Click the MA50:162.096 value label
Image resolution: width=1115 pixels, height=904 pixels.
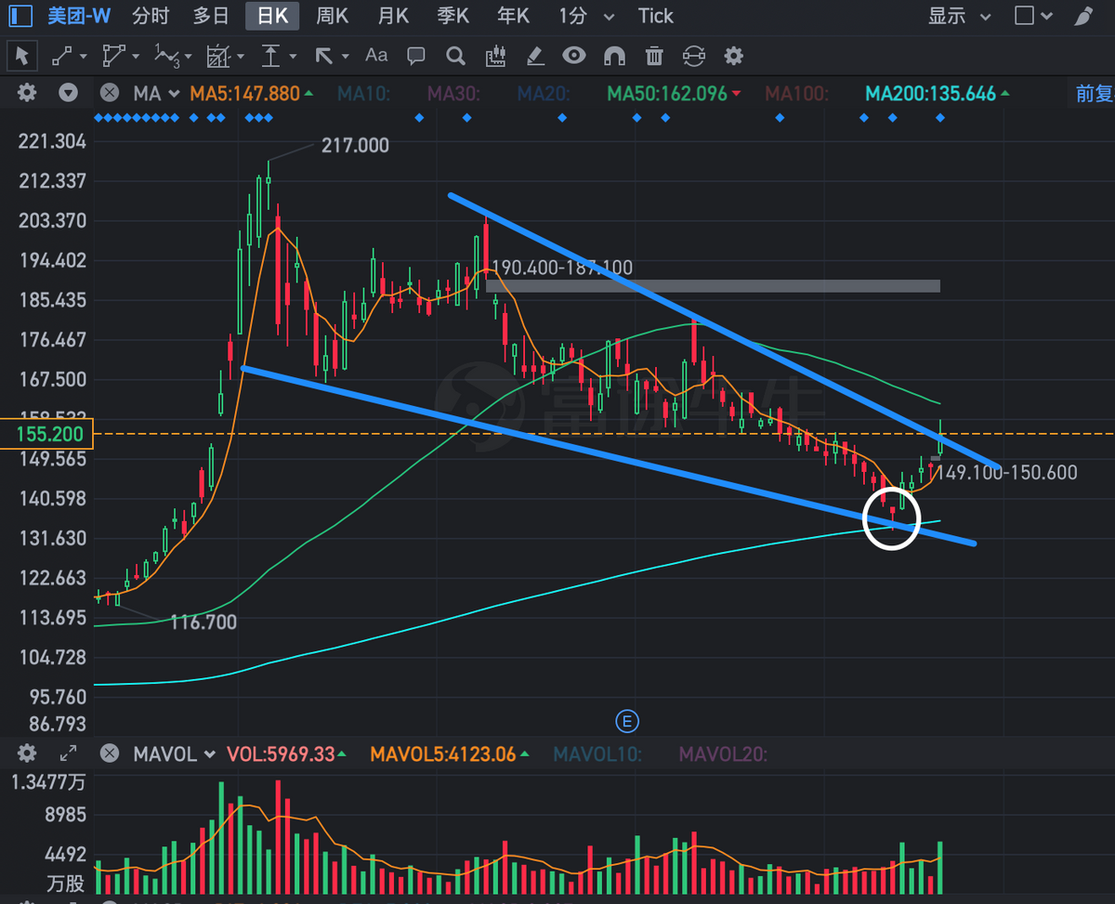667,94
